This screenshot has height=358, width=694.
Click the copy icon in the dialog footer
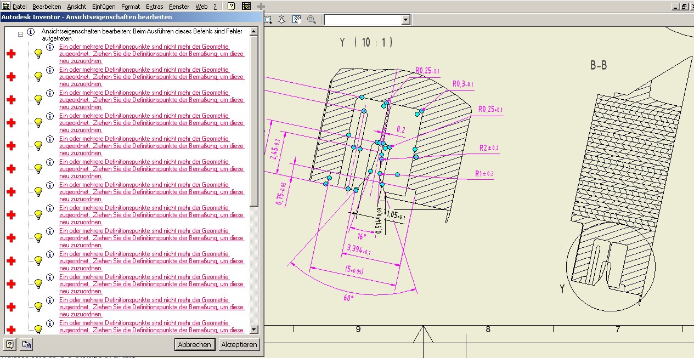click(x=26, y=344)
